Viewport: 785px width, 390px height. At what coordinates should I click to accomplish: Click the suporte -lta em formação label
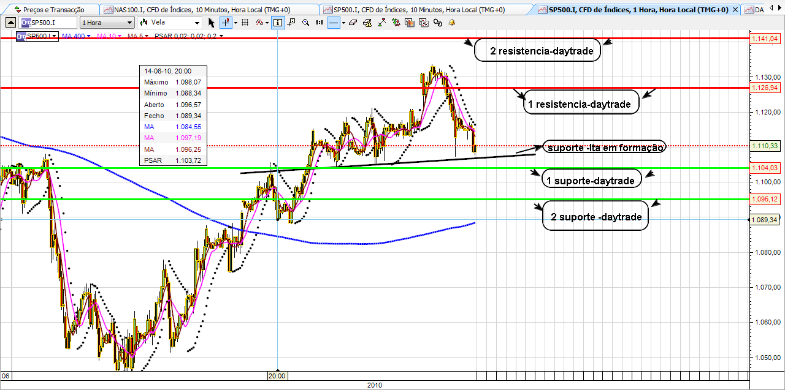click(x=605, y=148)
